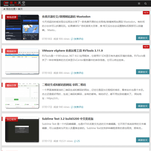This screenshot has height=151, width=151.
Task: Click the site logo in the header
Action: pyautogui.click(x=14, y=3)
